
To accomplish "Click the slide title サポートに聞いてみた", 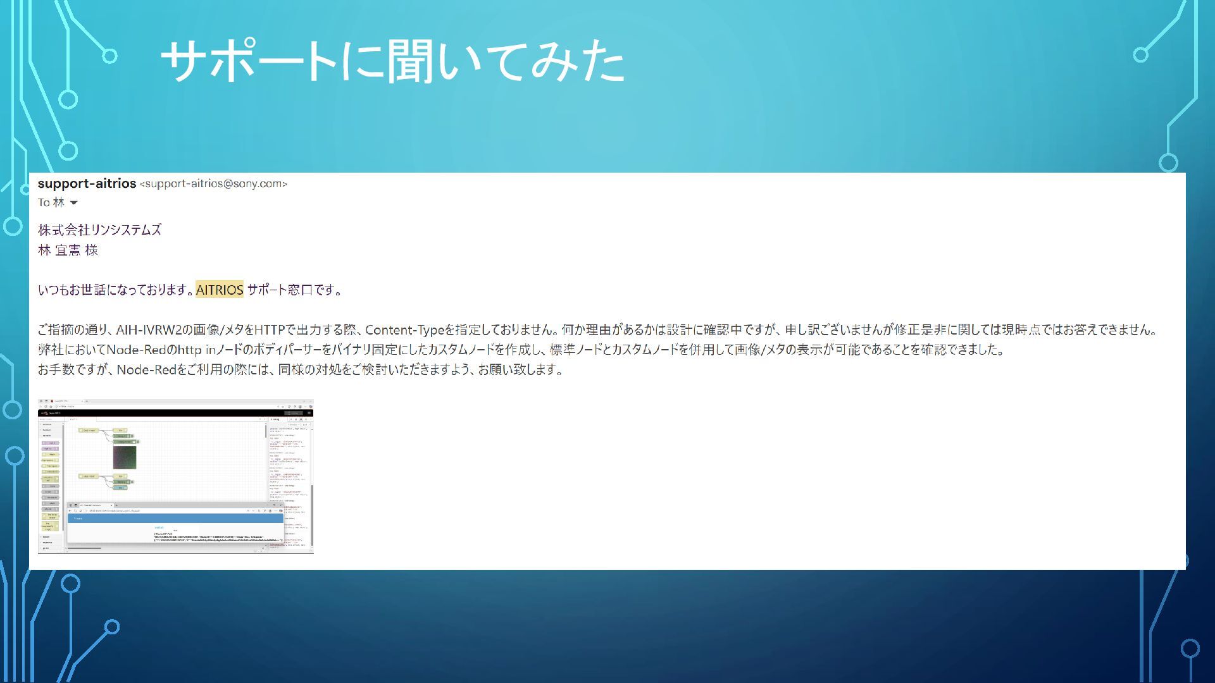I will tap(393, 61).
